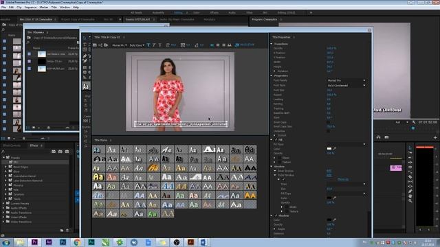The height and width of the screenshot is (247, 440).
Task: Click Add next to Inner Strokes
Action: (x=329, y=171)
